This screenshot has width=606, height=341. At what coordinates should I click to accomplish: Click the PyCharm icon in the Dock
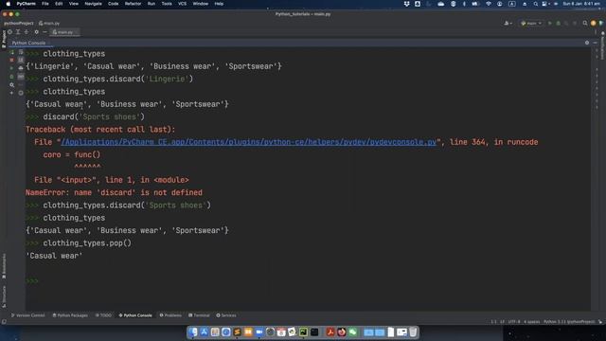coord(303,332)
